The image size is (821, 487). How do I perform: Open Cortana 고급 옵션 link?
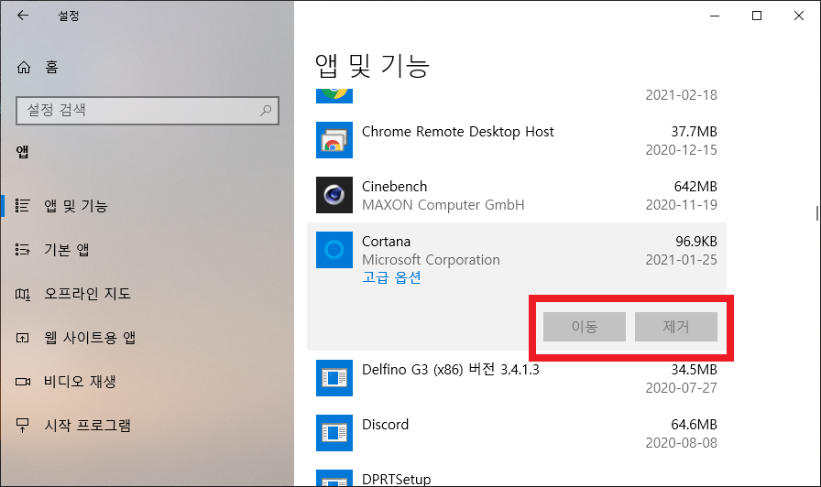391,277
